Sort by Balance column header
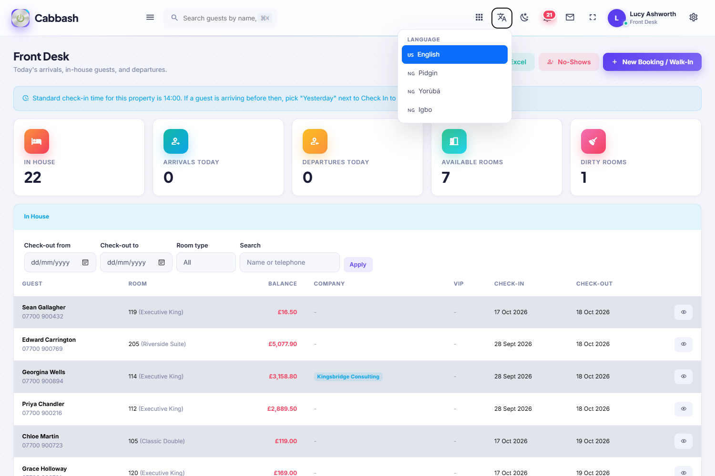 (x=283, y=284)
